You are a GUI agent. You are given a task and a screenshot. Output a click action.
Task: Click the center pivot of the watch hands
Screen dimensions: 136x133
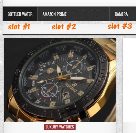pyautogui.click(x=60, y=79)
